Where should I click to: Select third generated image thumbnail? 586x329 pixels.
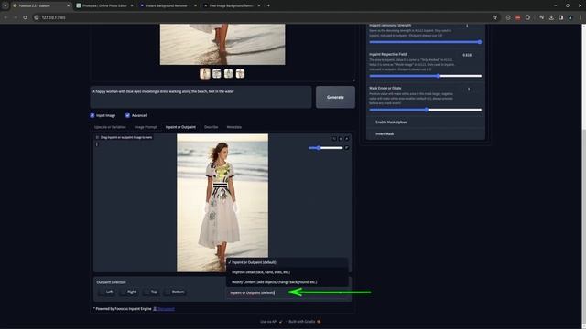(x=228, y=73)
